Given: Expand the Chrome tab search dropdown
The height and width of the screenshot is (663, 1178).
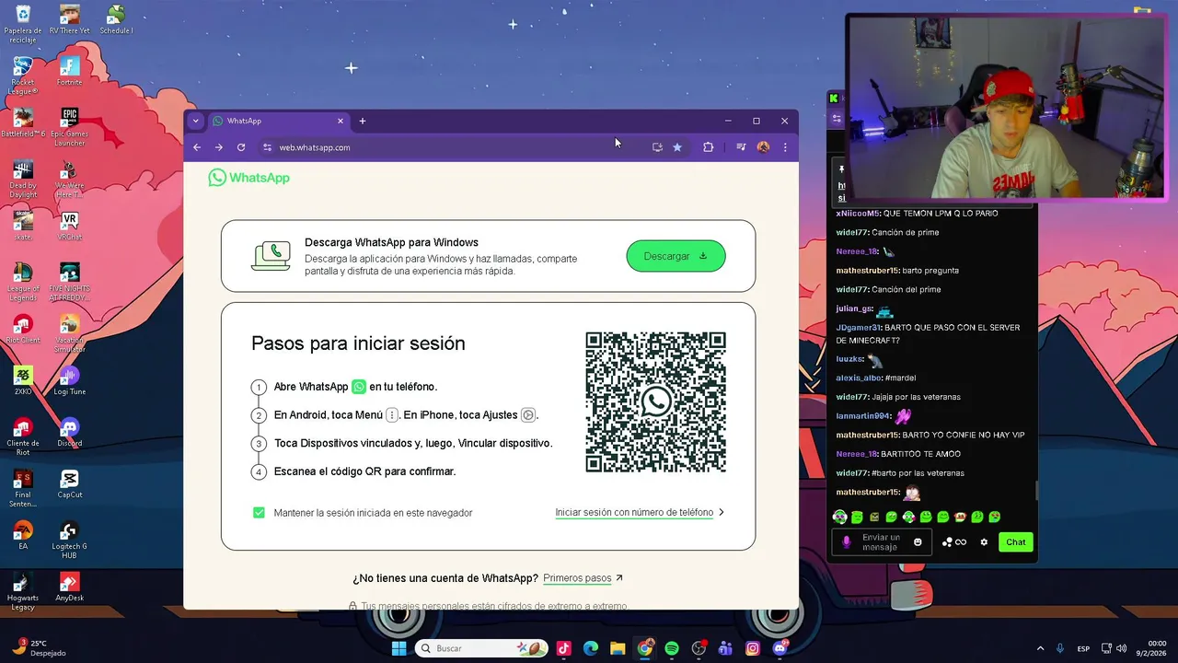Looking at the screenshot, I should coord(195,121).
